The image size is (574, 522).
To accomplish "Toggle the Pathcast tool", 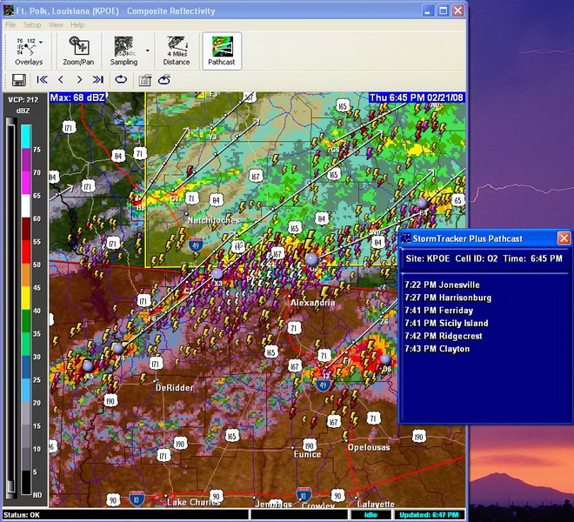I will click(222, 50).
